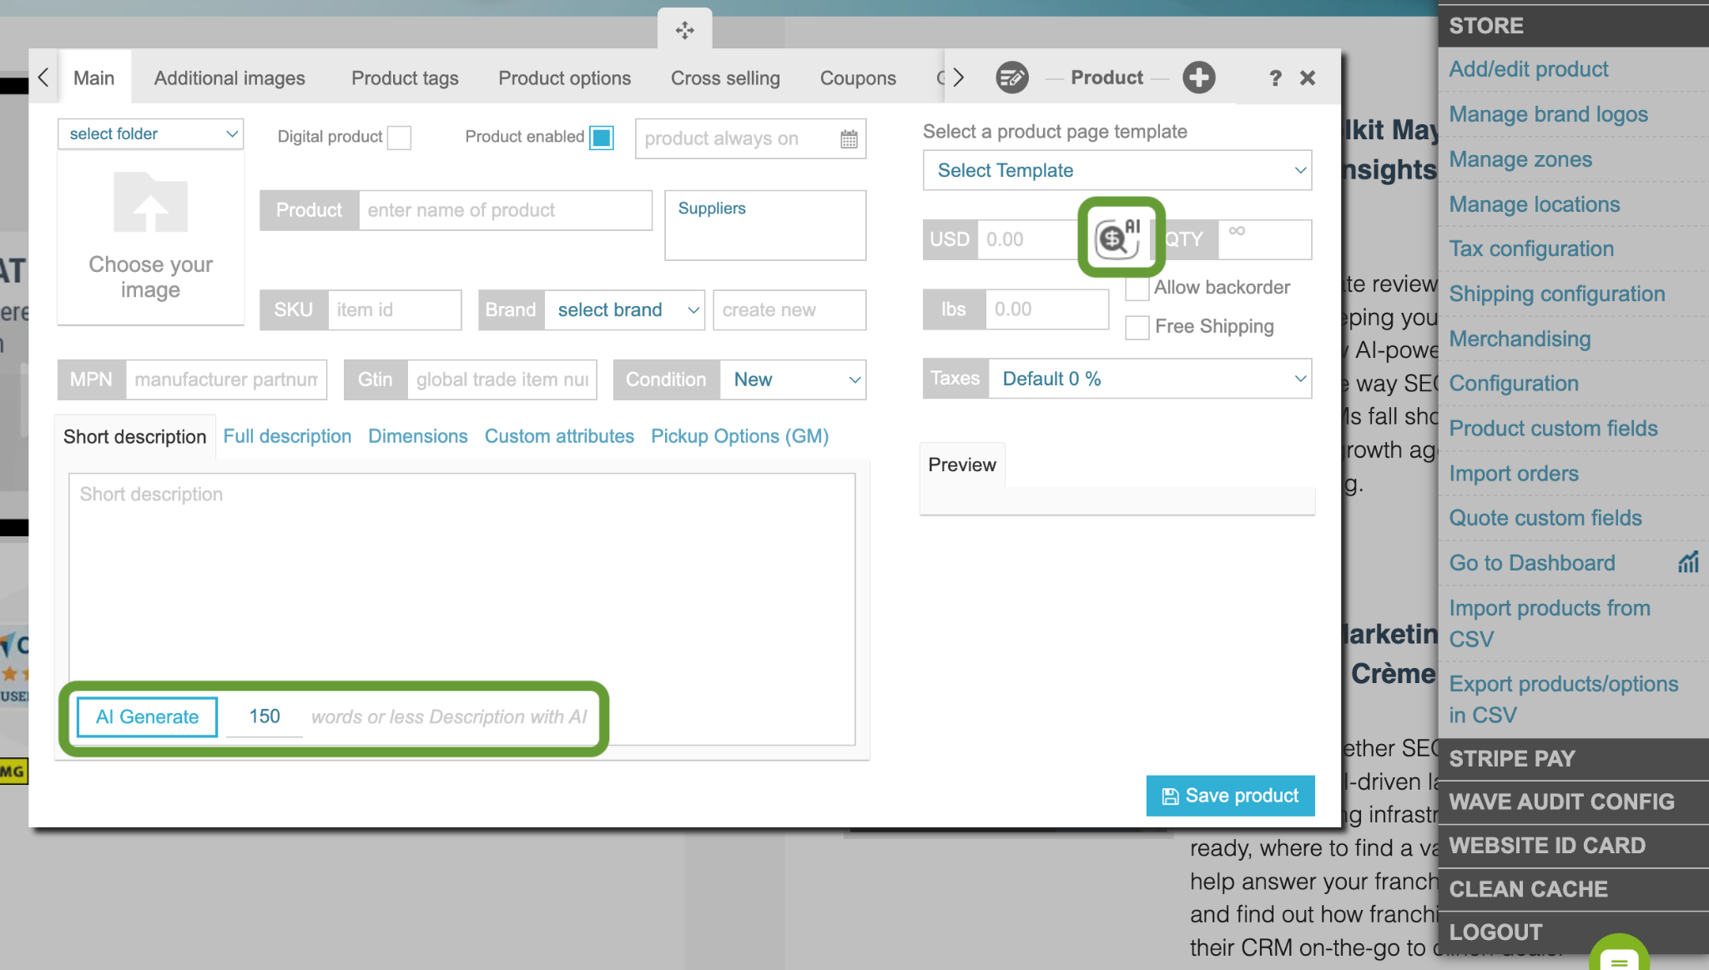This screenshot has width=1709, height=970.
Task: Click the AI Generate button
Action: (147, 717)
